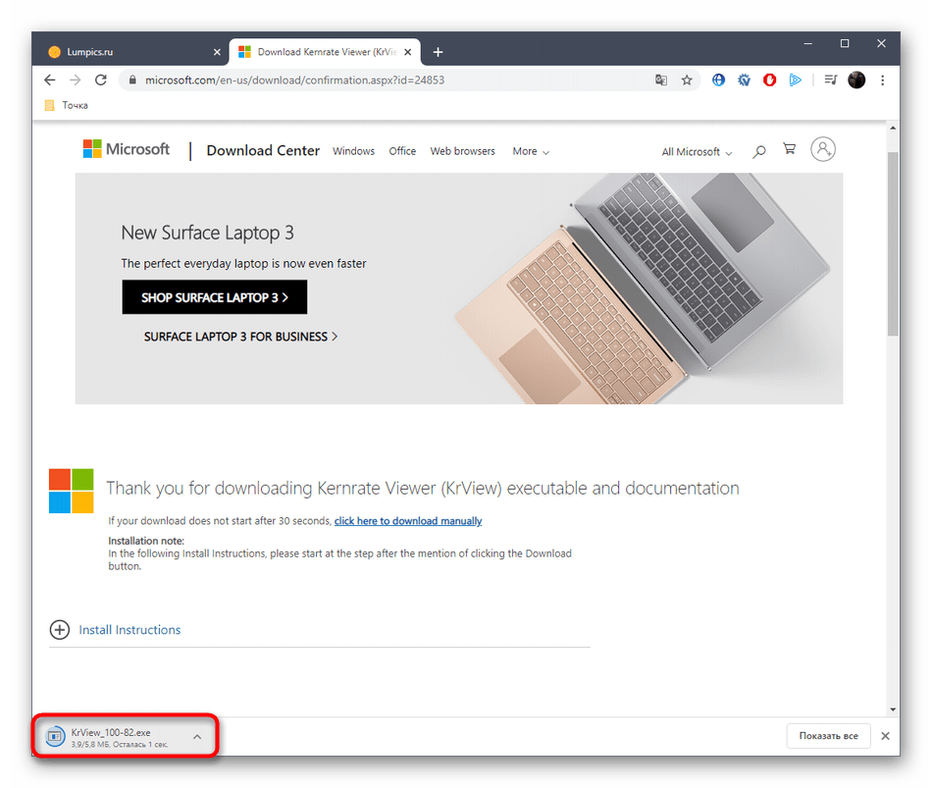This screenshot has width=932, height=788.
Task: Click the 'click here to download manually' link
Action: coord(408,521)
